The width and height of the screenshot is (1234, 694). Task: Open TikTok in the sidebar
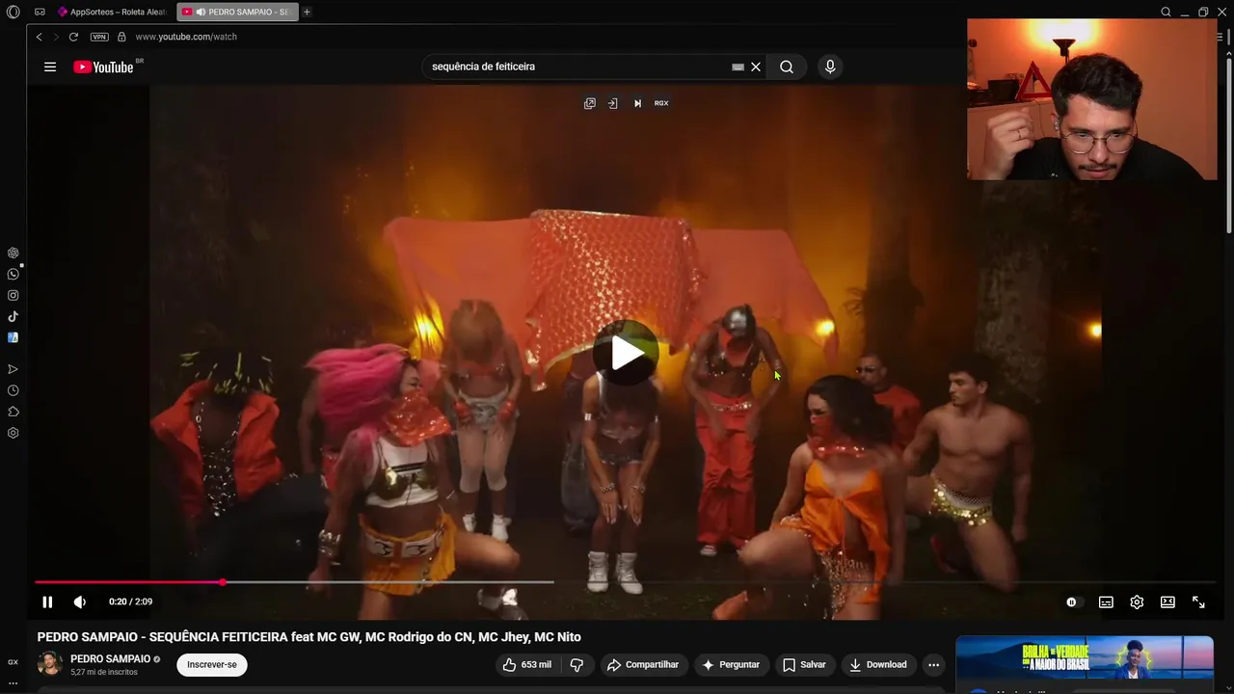[x=13, y=316]
